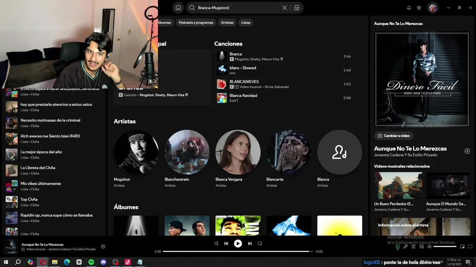476x267 pixels.
Task: Open the Browse icon next to search
Action: [296, 8]
